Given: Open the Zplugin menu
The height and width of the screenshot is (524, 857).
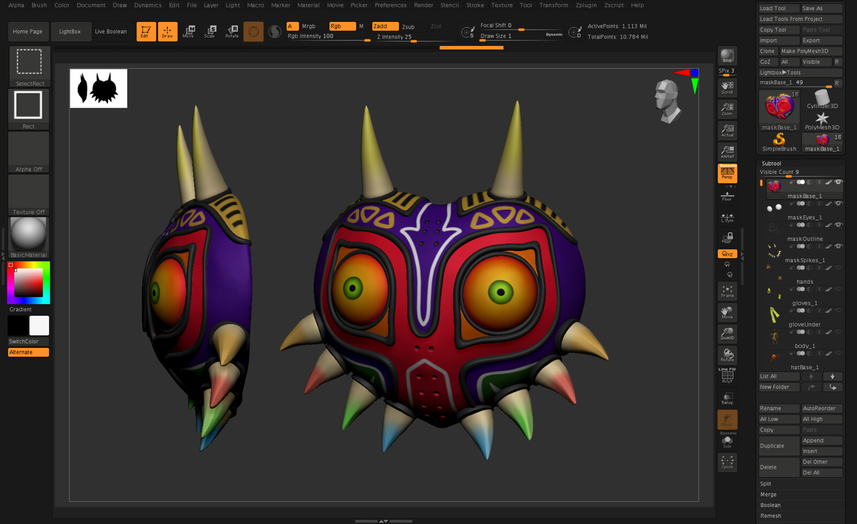Looking at the screenshot, I should point(586,5).
